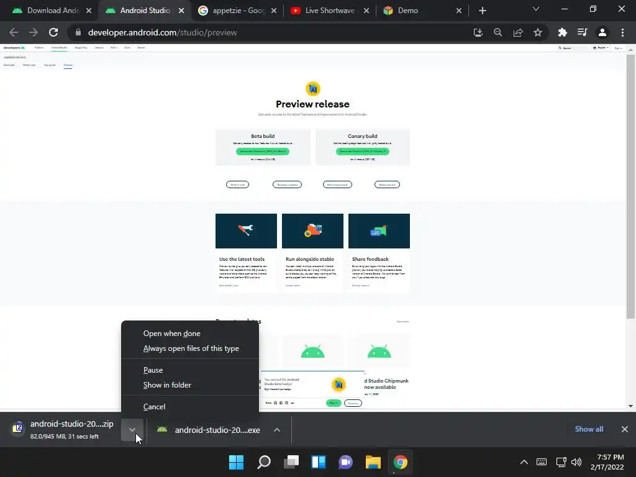This screenshot has width=636, height=477.
Task: Share this page using the share icon
Action: point(518,32)
